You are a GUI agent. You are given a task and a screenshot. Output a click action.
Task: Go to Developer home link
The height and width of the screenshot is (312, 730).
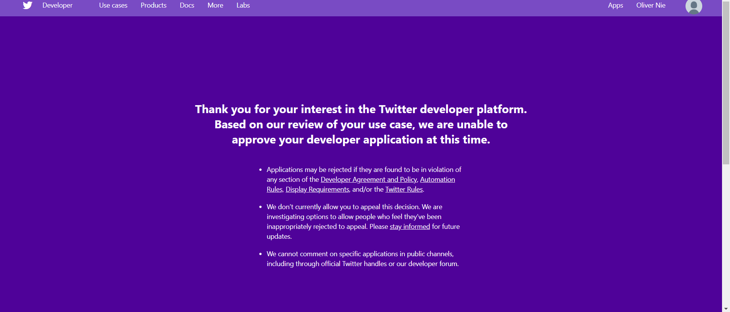pos(57,5)
